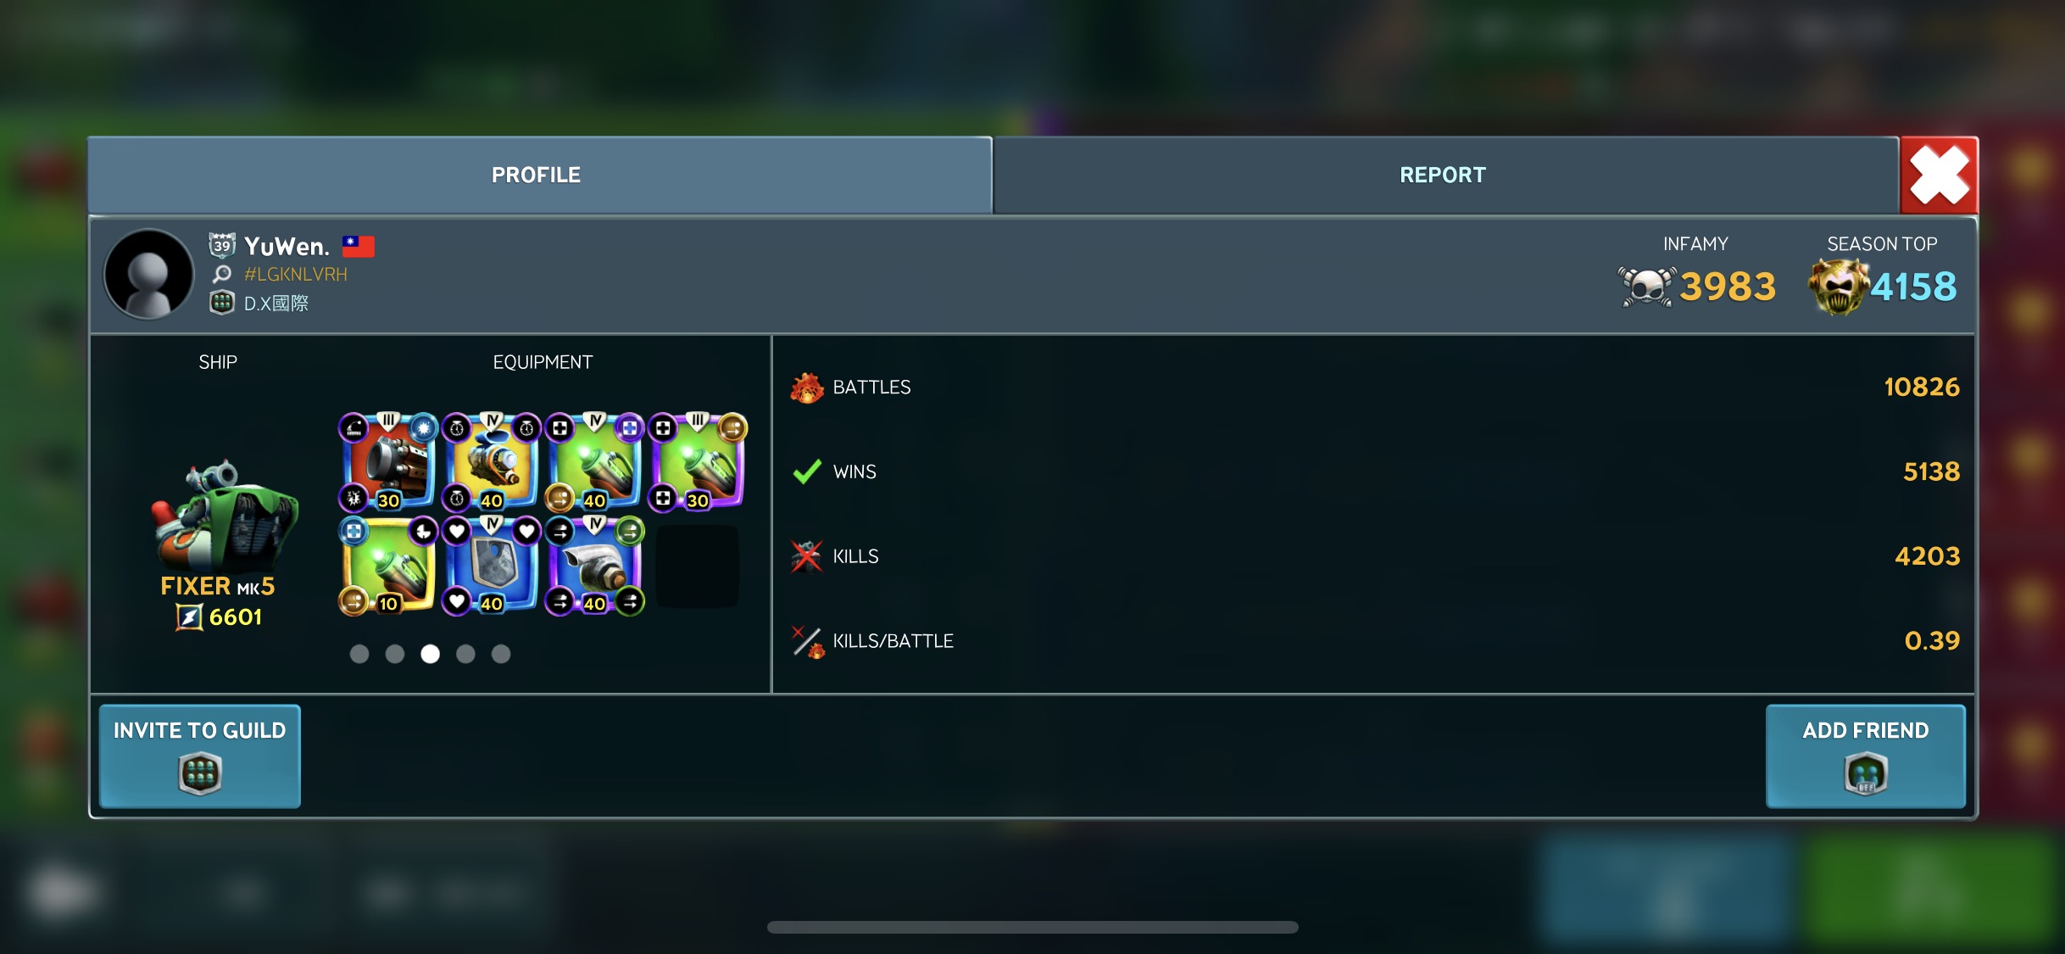
Task: Select the second loadout page dot
Action: (395, 654)
